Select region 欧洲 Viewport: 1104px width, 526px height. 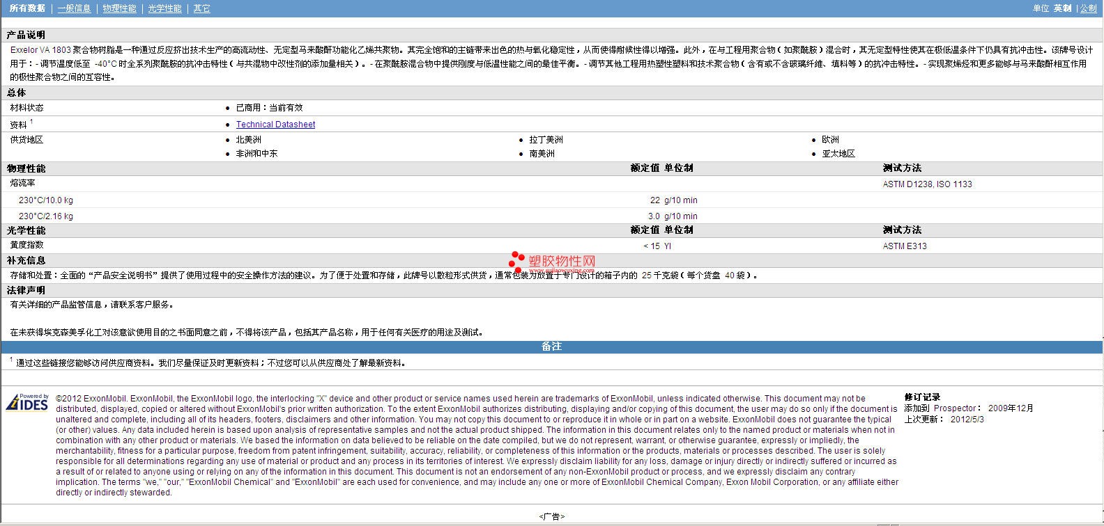(830, 140)
